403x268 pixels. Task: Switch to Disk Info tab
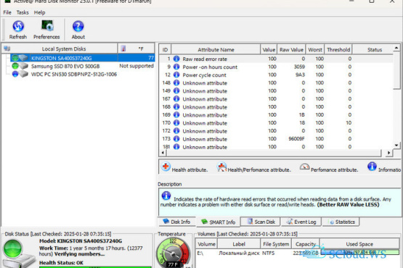tap(177, 222)
